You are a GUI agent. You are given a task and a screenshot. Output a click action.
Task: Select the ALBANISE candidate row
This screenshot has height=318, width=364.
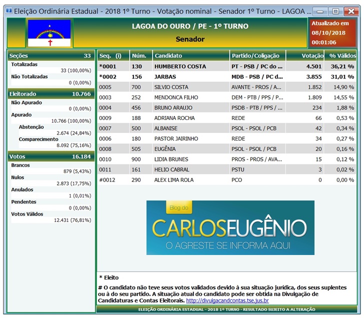[226, 128]
